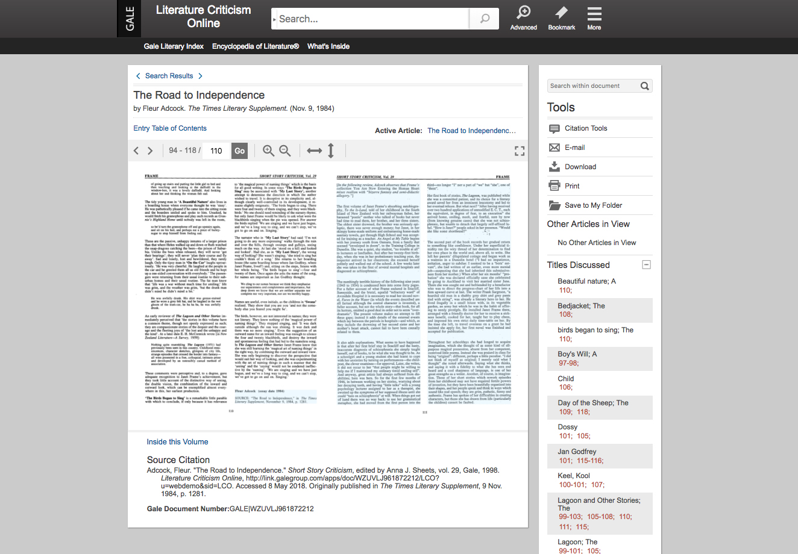The height and width of the screenshot is (554, 798).
Task: Click the page number input field
Action: [x=217, y=151]
